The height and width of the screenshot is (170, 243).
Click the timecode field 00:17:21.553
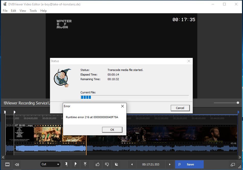pos(151,164)
